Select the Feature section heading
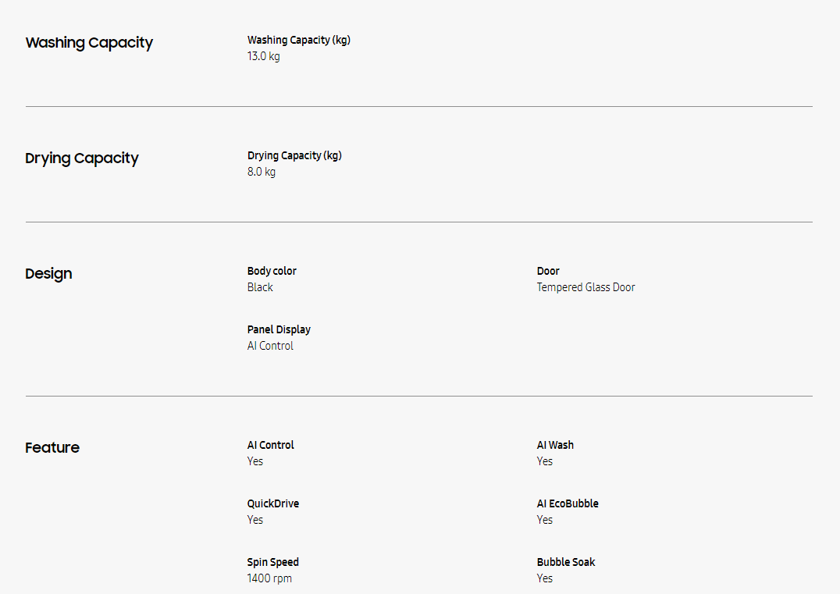The width and height of the screenshot is (840, 594). [x=52, y=448]
